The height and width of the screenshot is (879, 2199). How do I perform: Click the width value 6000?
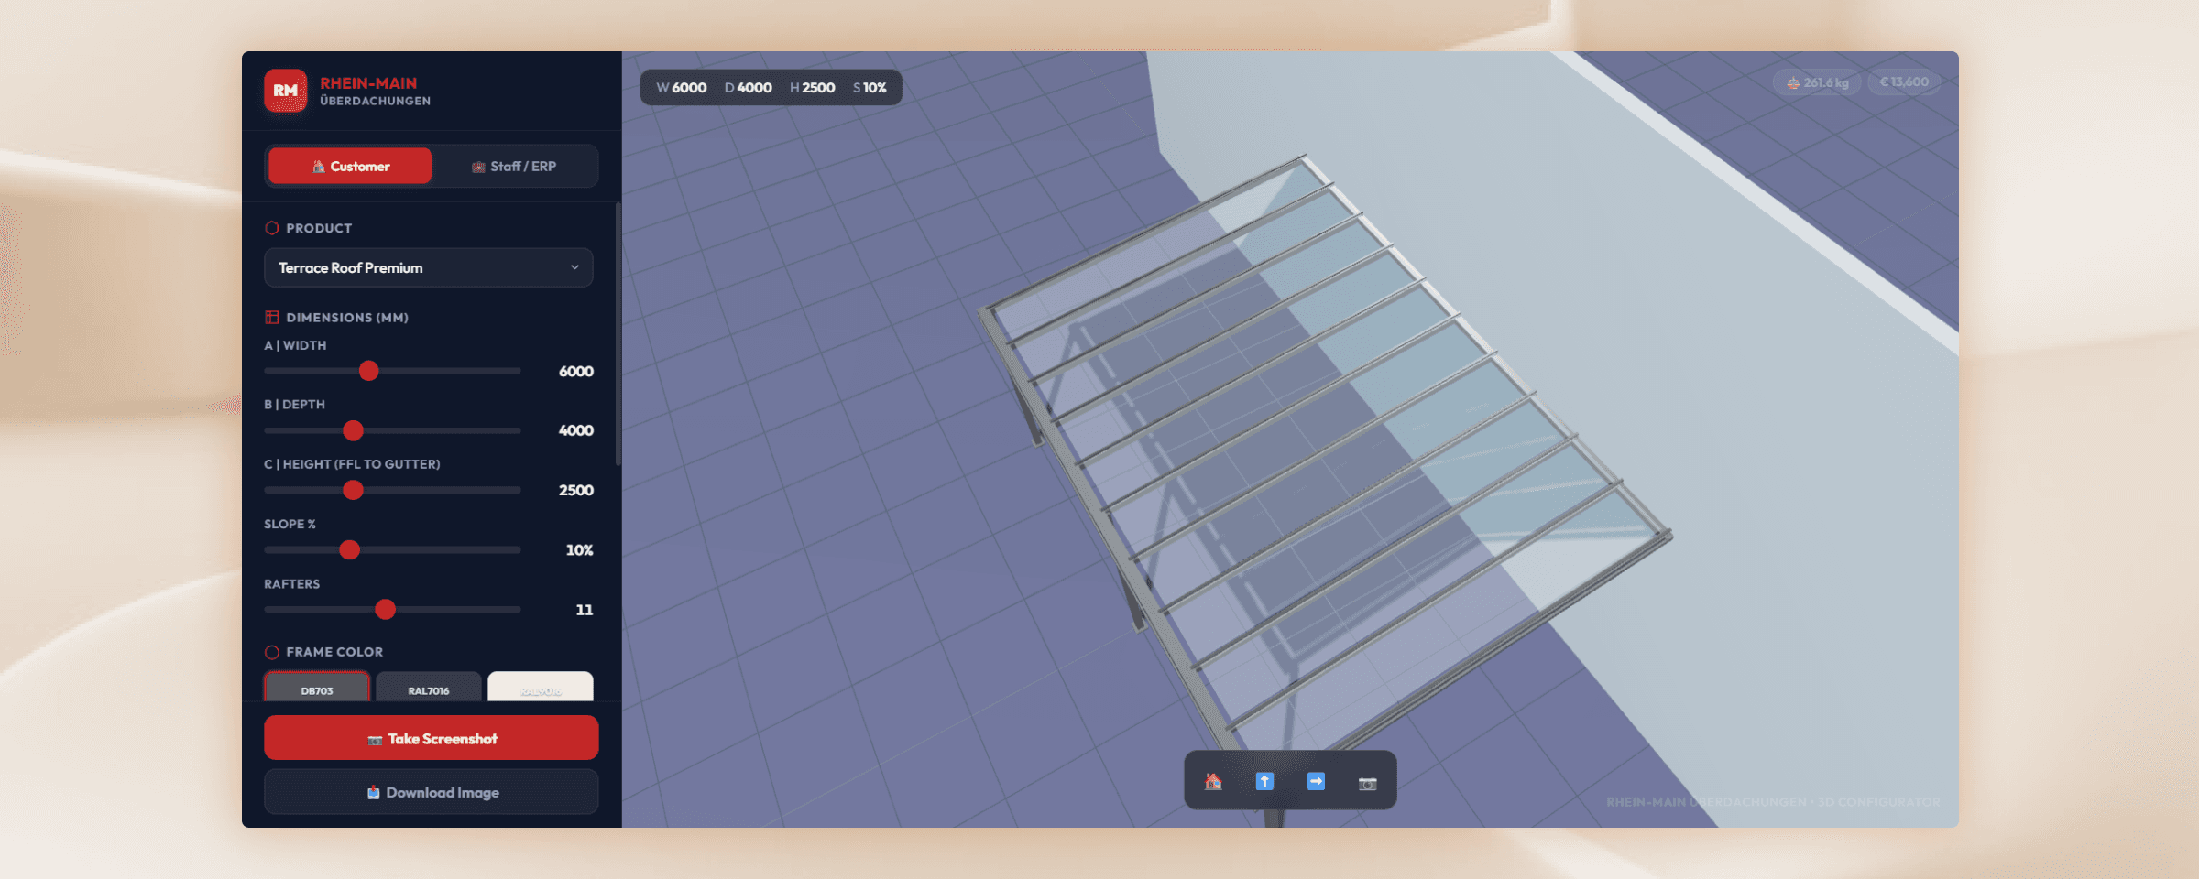575,371
